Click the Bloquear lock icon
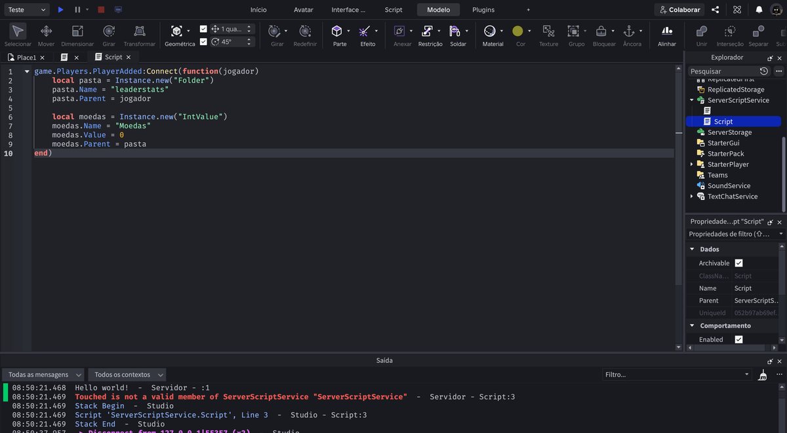The height and width of the screenshot is (433, 787). (x=601, y=31)
